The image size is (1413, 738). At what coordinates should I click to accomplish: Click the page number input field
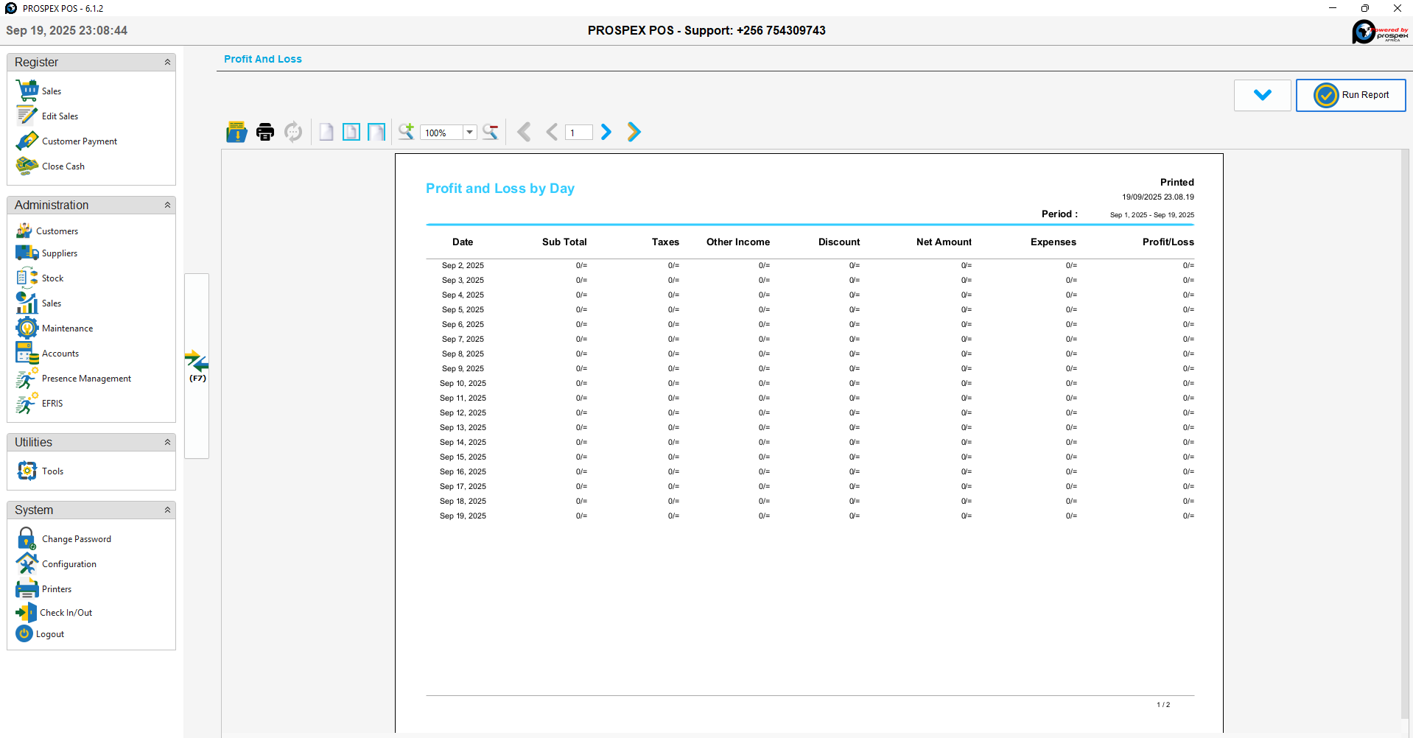(579, 133)
